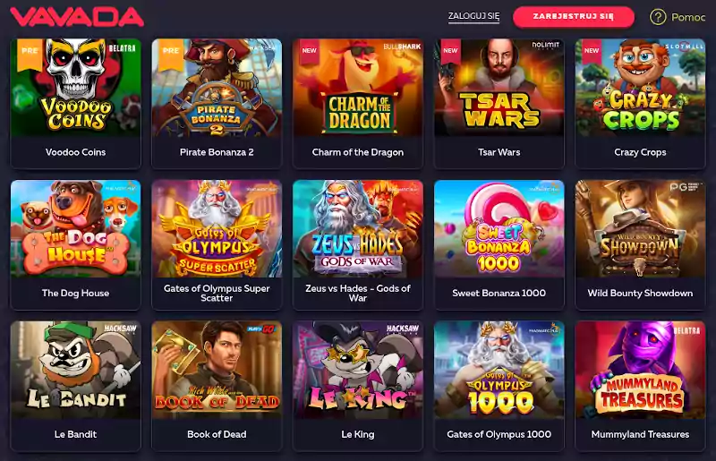Viewport: 716px width, 461px height.
Task: Open the Voodoo Coins game thumbnail
Action: [x=76, y=88]
